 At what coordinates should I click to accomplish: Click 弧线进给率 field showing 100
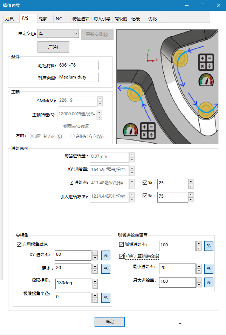pos(177,246)
